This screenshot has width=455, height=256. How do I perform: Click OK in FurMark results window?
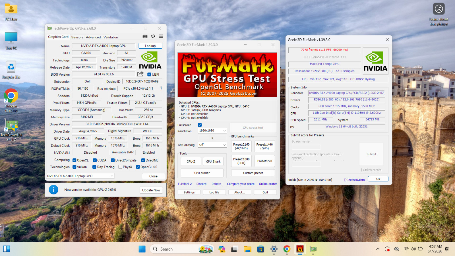coord(378,179)
